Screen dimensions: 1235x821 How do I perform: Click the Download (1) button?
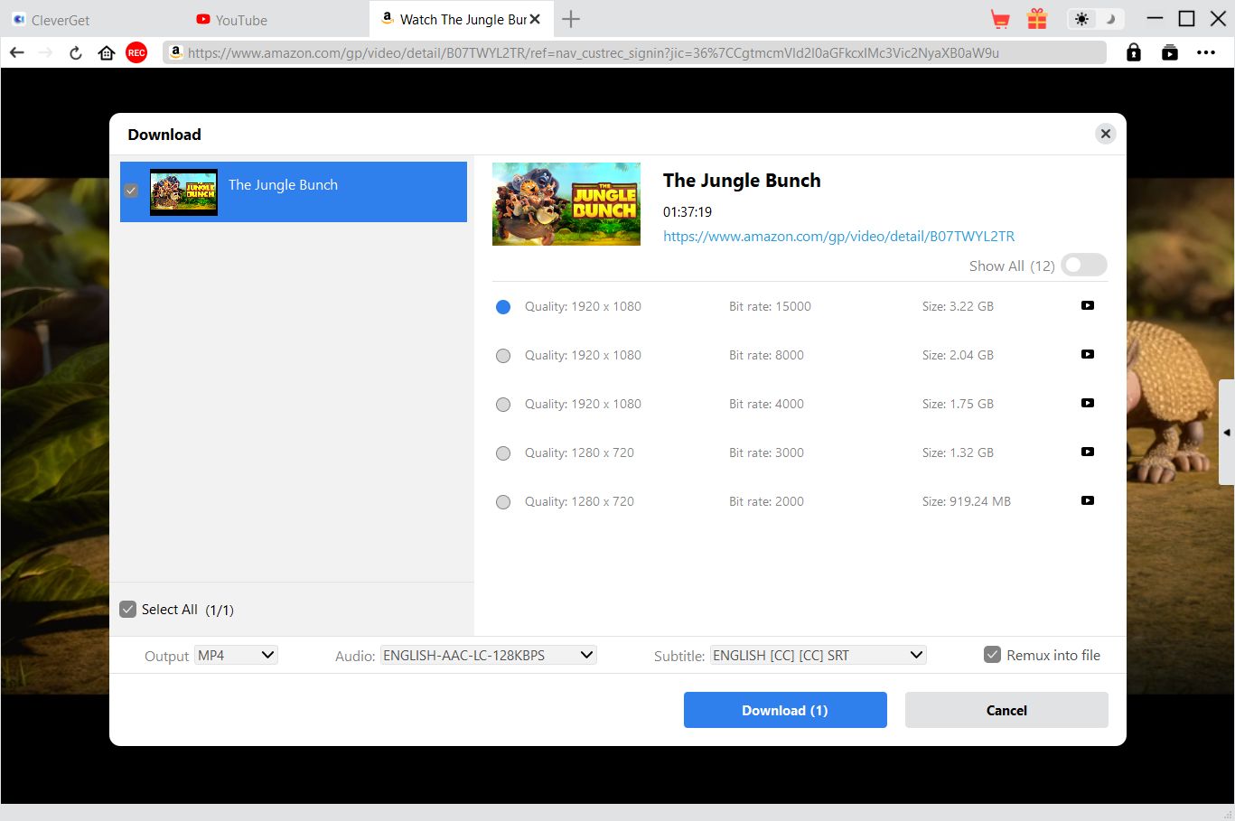point(785,710)
